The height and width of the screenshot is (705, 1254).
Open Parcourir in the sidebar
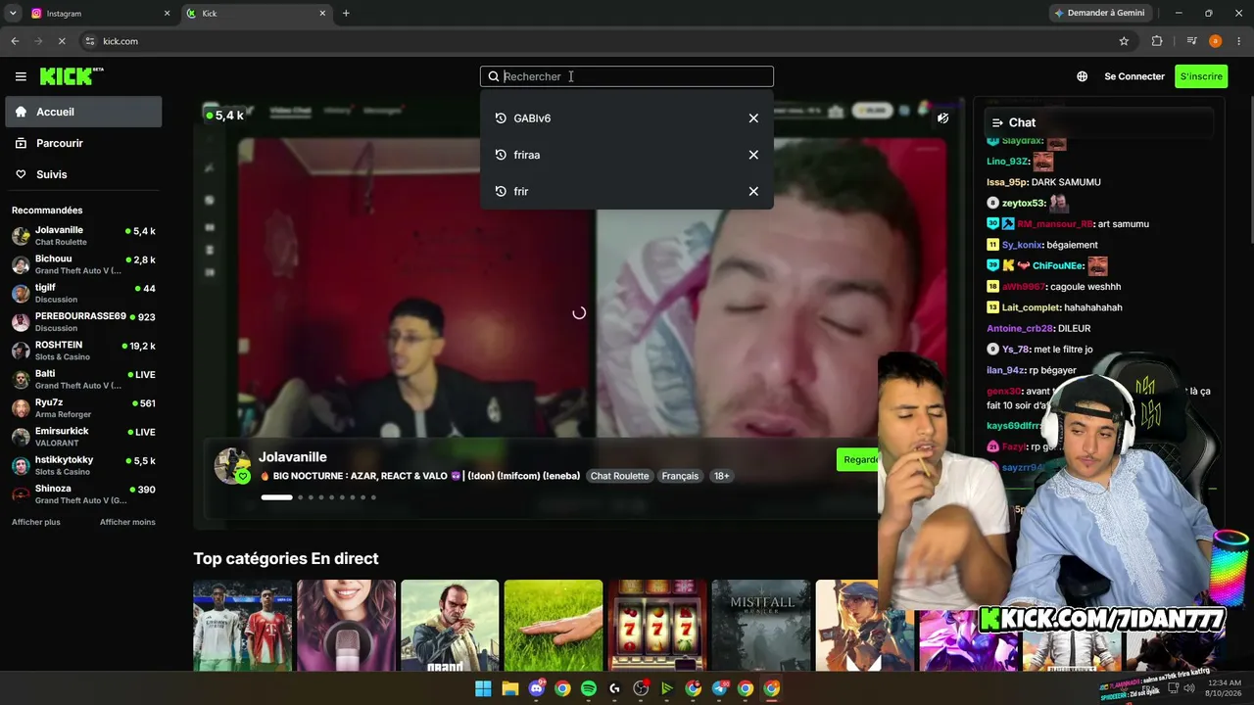click(83, 143)
